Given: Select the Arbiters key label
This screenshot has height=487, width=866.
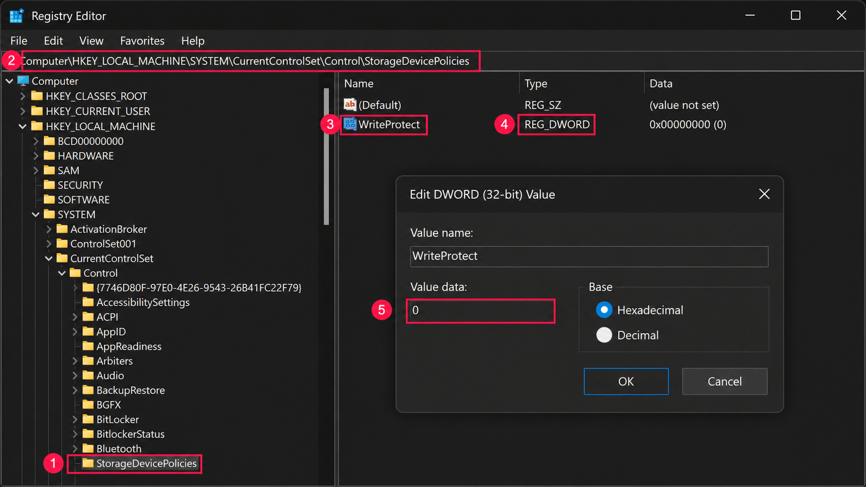Looking at the screenshot, I should tap(115, 361).
